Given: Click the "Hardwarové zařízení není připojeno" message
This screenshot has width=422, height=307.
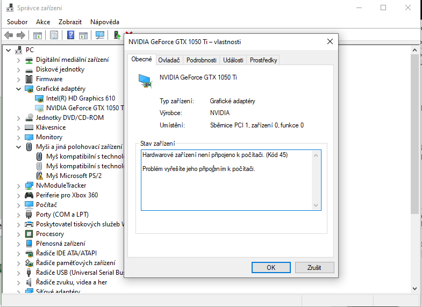Looking at the screenshot, I should pyautogui.click(x=215, y=155).
